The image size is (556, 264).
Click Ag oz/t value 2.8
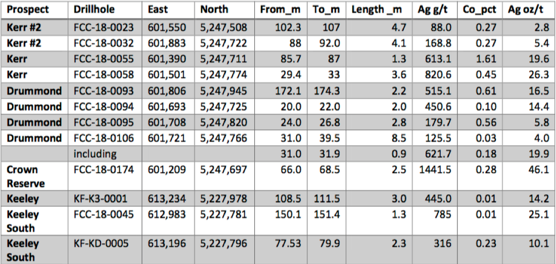pyautogui.click(x=542, y=27)
